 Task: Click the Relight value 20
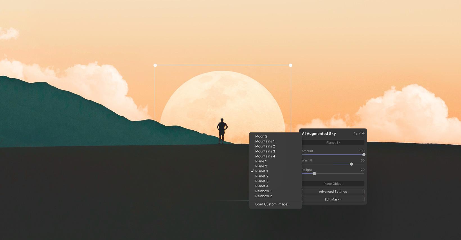(x=363, y=170)
